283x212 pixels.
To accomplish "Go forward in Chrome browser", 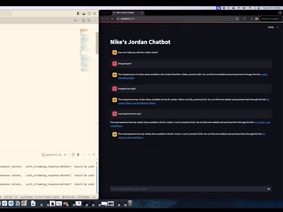I will pos(107,19).
